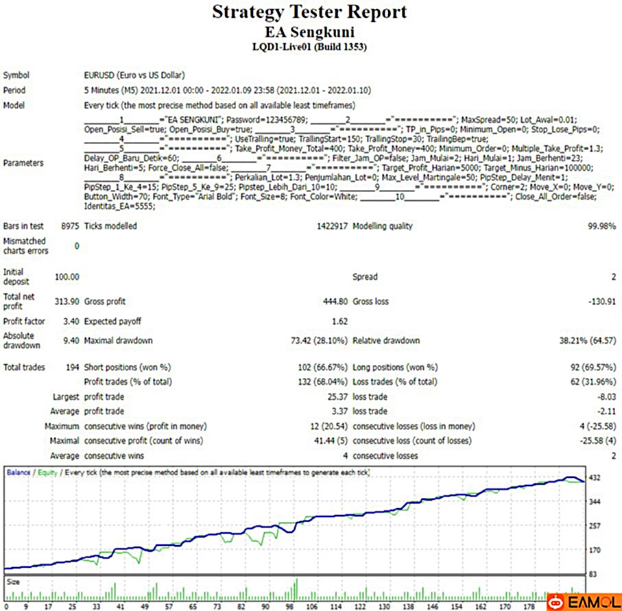This screenshot has width=622, height=611.
Task: Click the "Absolute drawdown" label
Action: click(x=22, y=340)
